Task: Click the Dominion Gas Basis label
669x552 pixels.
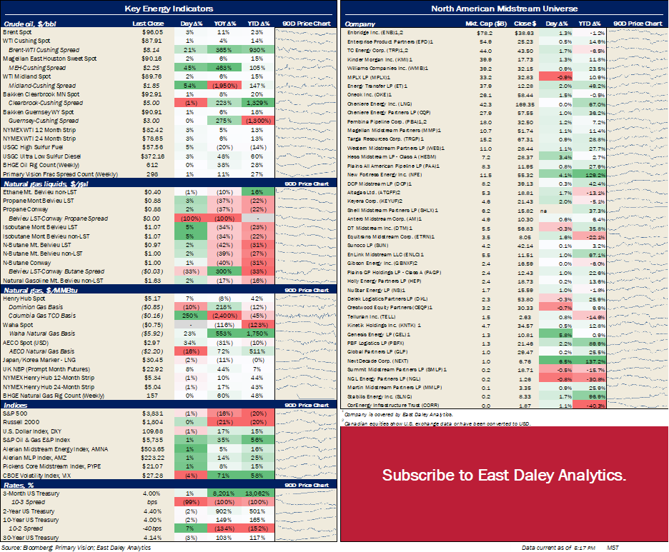Action: click(x=36, y=307)
